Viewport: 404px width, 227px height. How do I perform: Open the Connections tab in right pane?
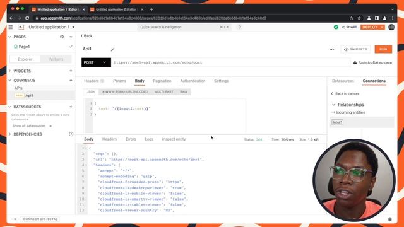pyautogui.click(x=374, y=81)
